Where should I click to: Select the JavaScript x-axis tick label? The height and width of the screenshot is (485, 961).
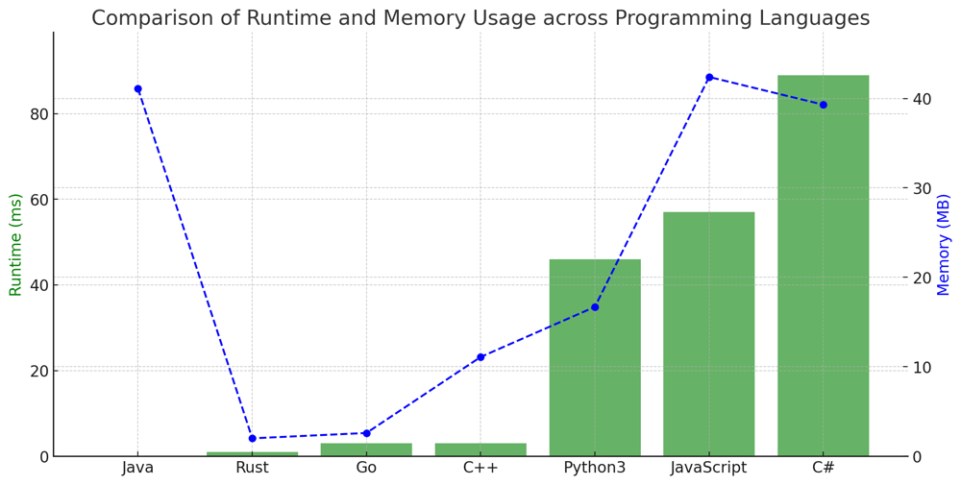708,468
